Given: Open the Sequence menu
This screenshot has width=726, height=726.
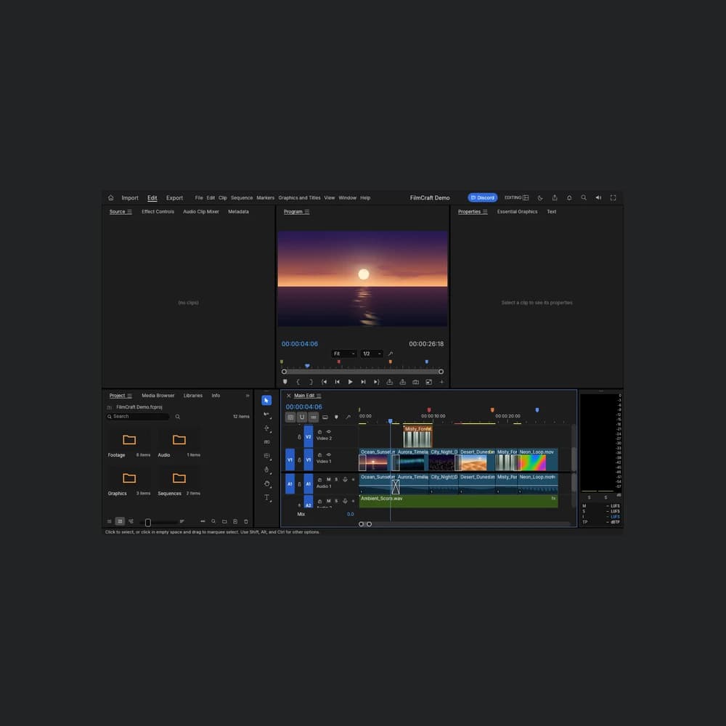Looking at the screenshot, I should 242,197.
